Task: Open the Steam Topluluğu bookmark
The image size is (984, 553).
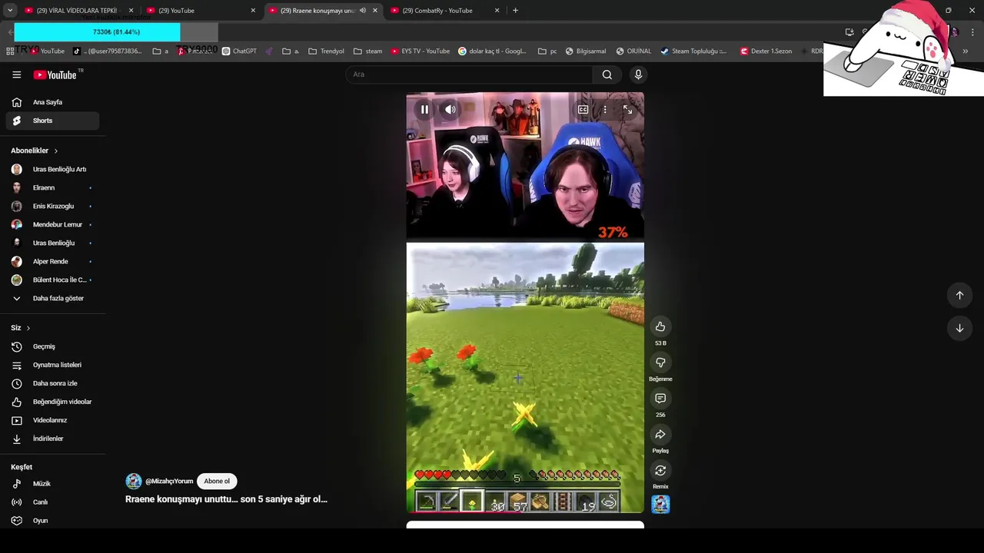Action: click(x=693, y=51)
